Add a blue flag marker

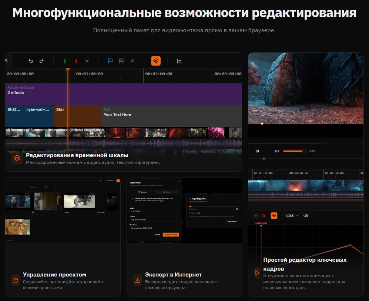110,61
